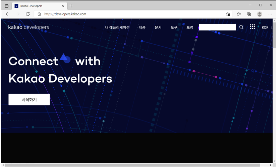276x168 pixels.
Task: Open 내 애플리케이션 menu
Action: (x=117, y=27)
